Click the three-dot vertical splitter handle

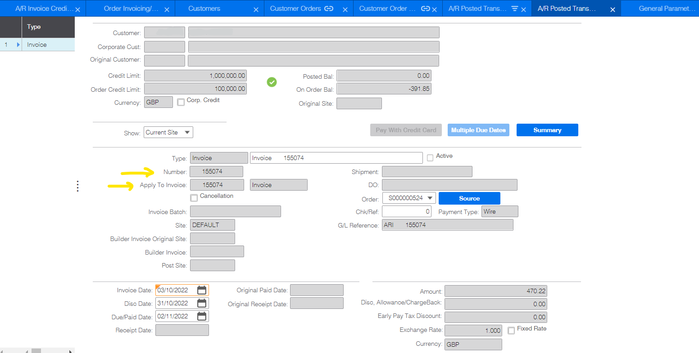point(77,186)
